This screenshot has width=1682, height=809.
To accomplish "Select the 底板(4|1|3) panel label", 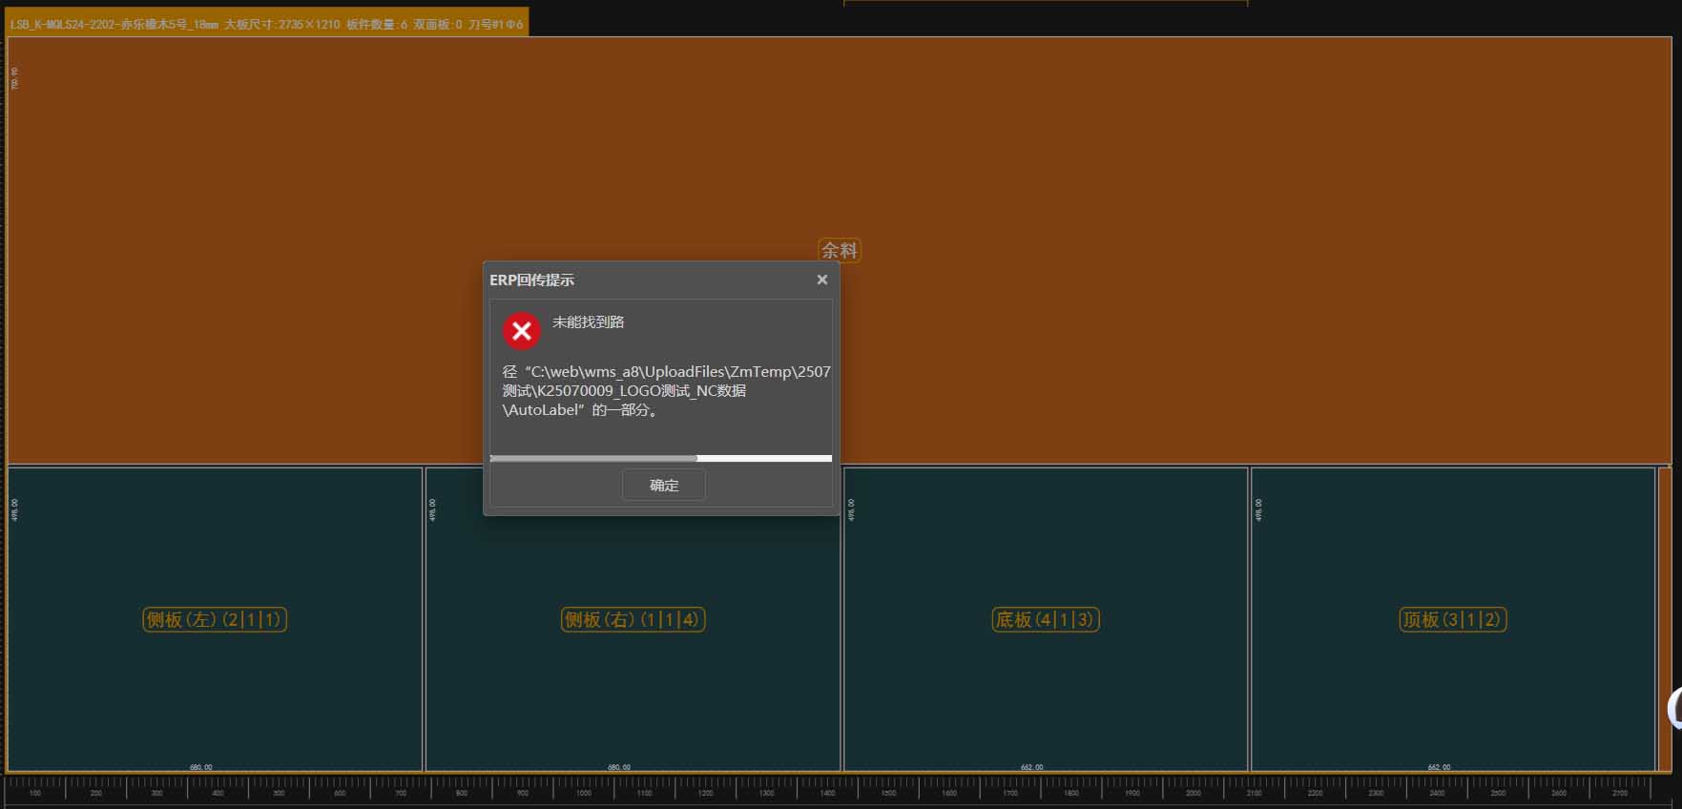I will (x=1046, y=619).
